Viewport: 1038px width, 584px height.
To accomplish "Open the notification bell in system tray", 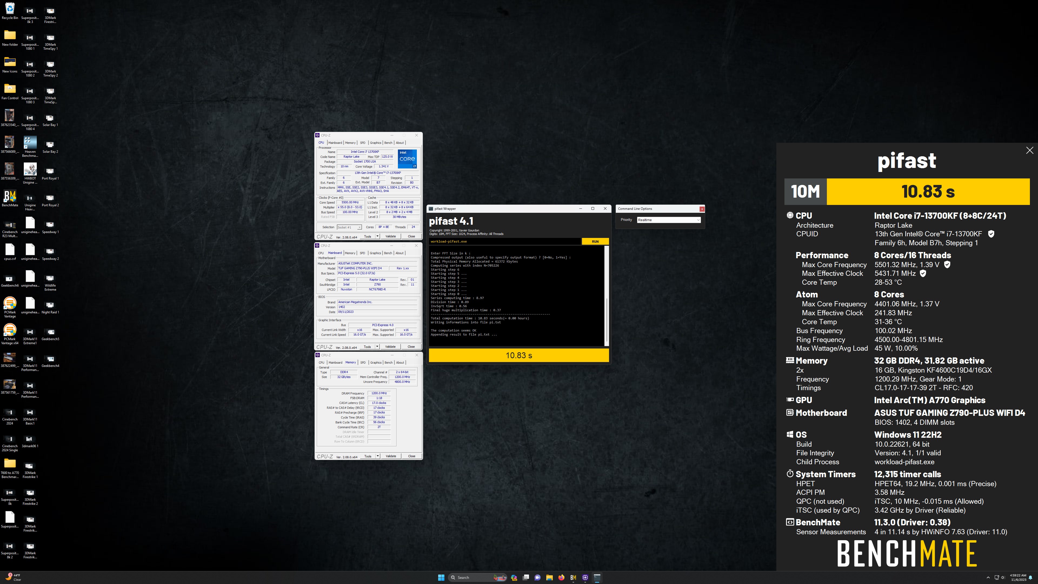I will (x=1030, y=578).
